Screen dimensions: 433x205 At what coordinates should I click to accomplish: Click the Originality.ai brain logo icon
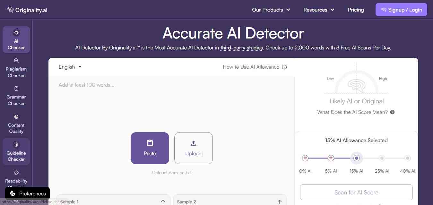pos(10,10)
